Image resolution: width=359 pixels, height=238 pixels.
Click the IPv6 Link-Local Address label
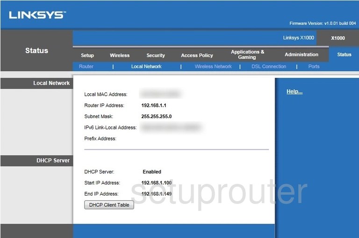pos(110,127)
